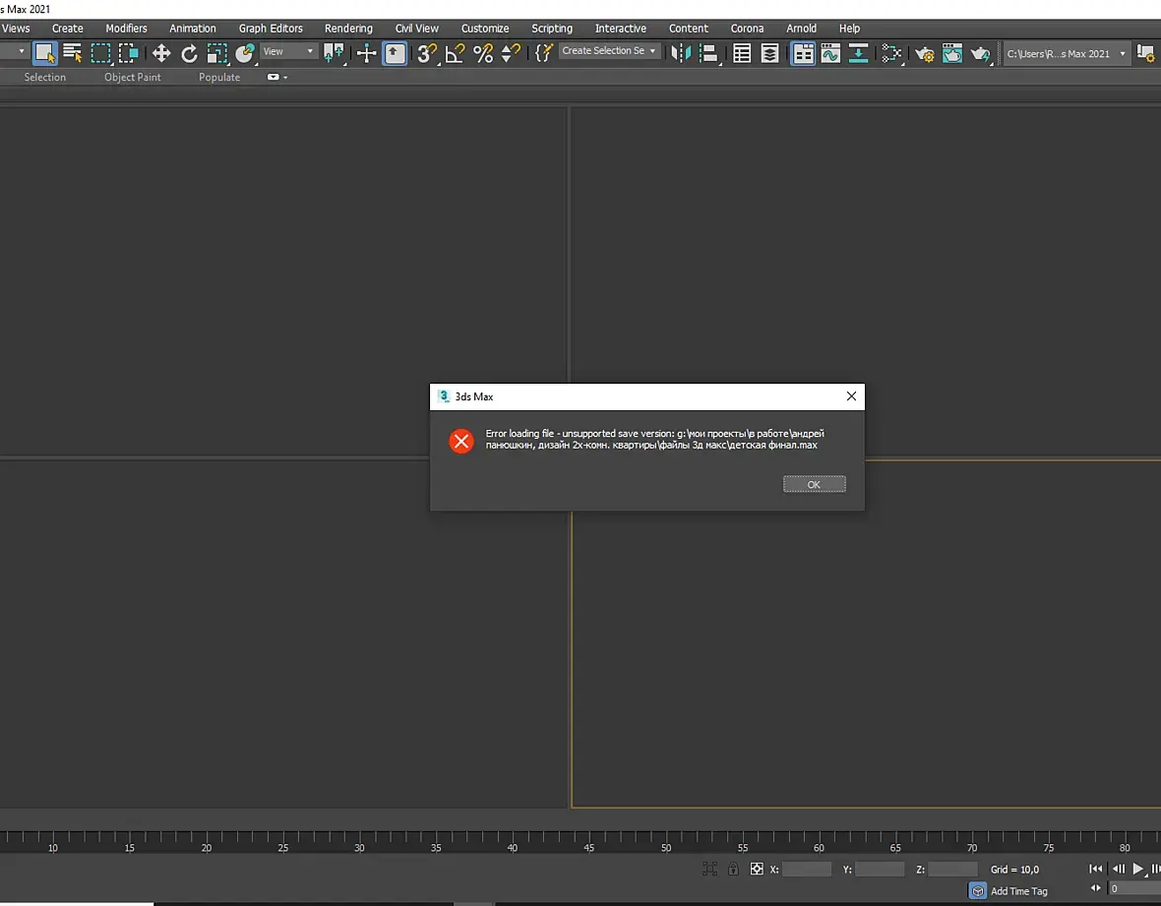Activate Select and Scale tool

click(216, 53)
